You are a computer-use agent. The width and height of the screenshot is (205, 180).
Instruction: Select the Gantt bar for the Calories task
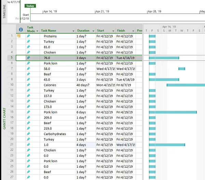click(x=186, y=85)
